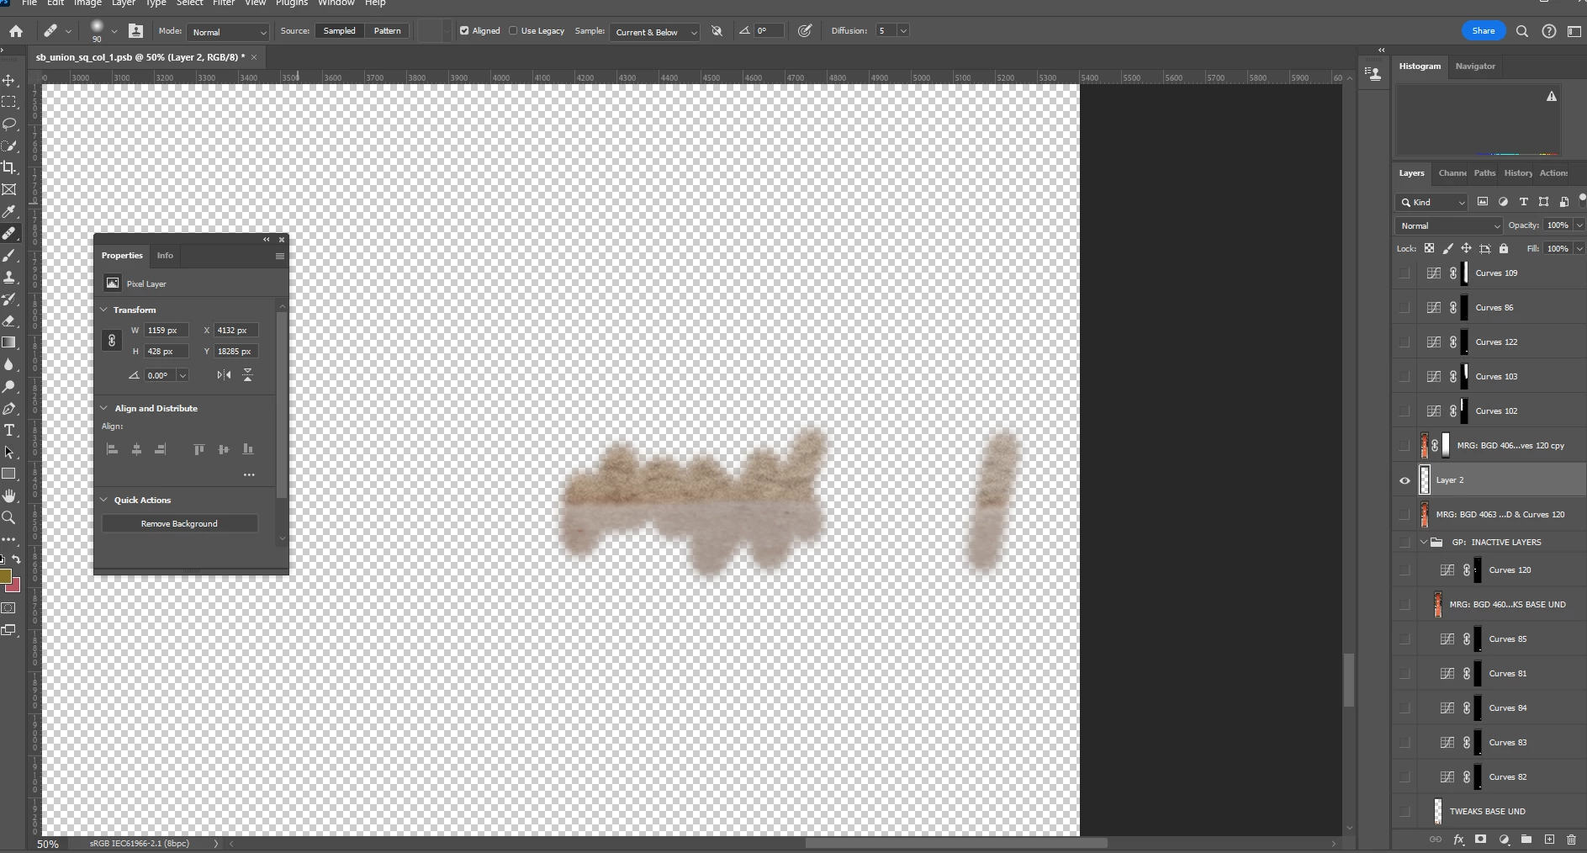This screenshot has height=853, width=1587.
Task: Select the Dodge tool
Action: tap(9, 386)
